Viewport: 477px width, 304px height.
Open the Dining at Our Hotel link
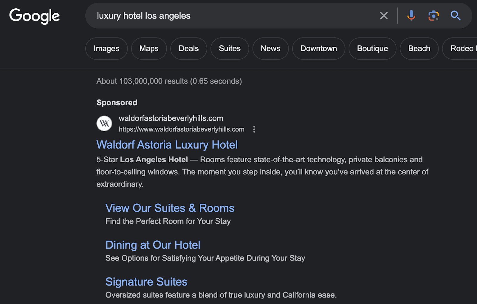pos(153,245)
